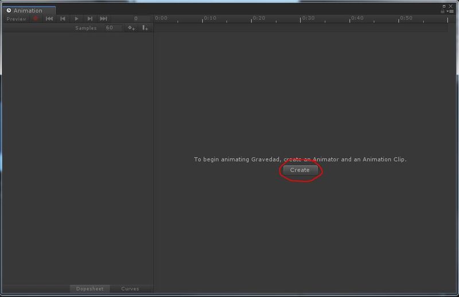Enable keyframe recording mode
Viewport: 459px width, 297px height.
[x=36, y=19]
